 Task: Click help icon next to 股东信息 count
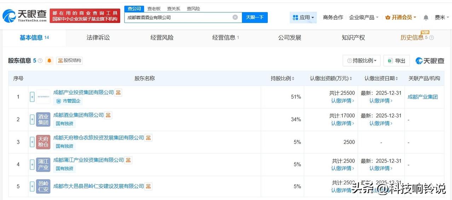click(x=40, y=61)
